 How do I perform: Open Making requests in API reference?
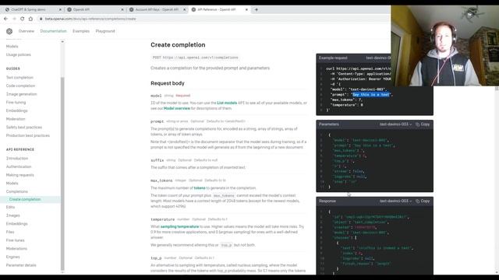coord(20,174)
